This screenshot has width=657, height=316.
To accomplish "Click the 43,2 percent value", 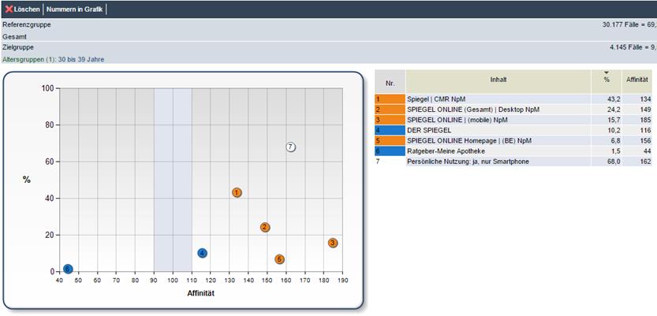I will coord(612,99).
